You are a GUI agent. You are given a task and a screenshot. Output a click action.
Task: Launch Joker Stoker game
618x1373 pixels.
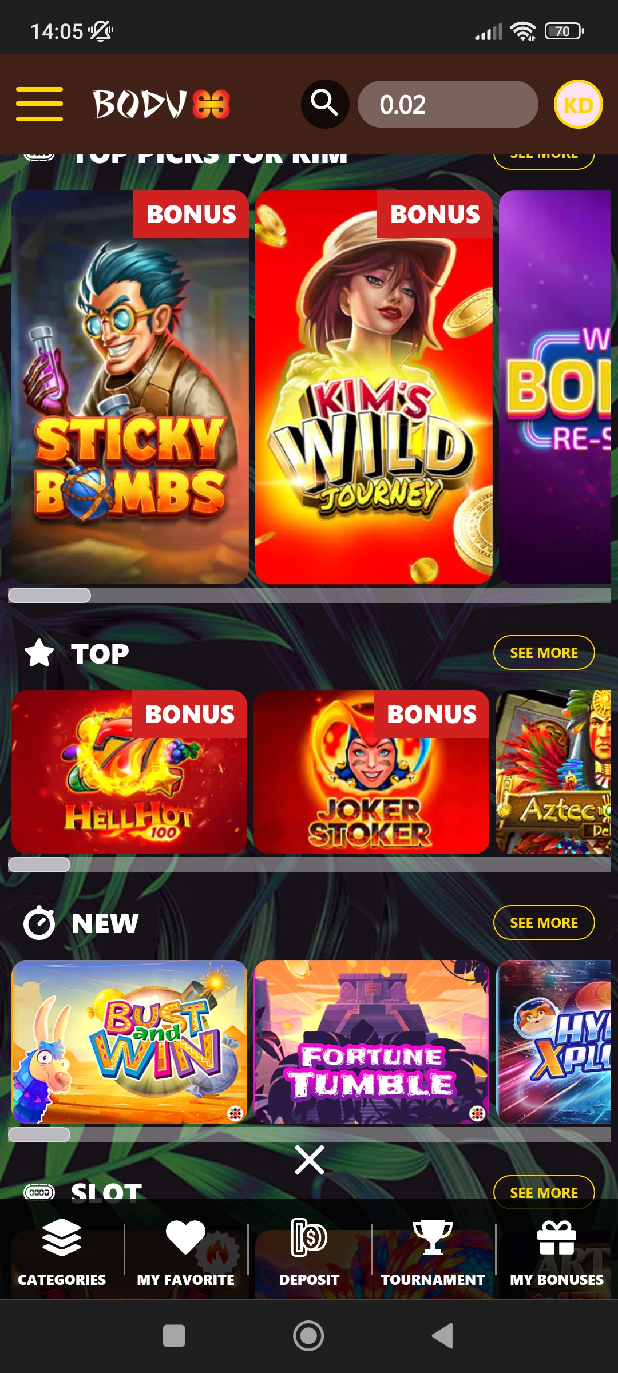coord(371,772)
